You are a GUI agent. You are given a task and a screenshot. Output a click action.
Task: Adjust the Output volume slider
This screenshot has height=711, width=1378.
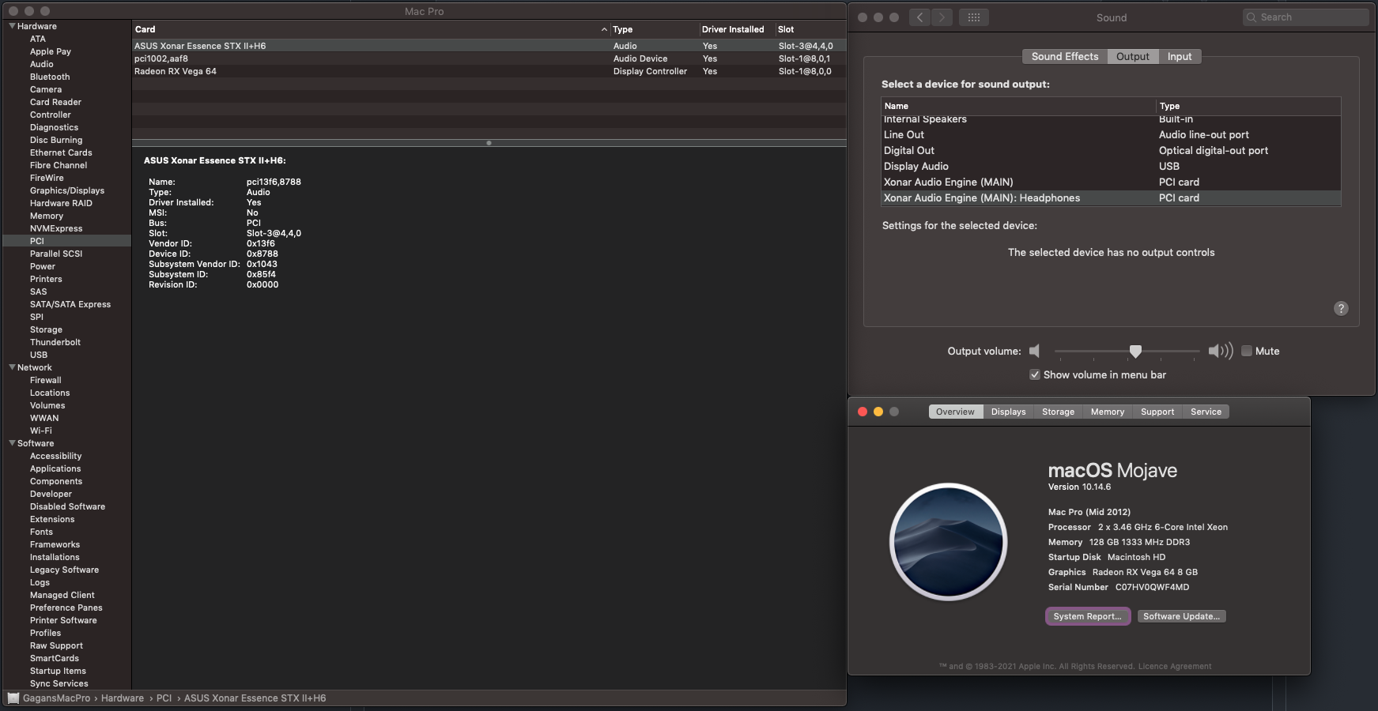click(1135, 351)
